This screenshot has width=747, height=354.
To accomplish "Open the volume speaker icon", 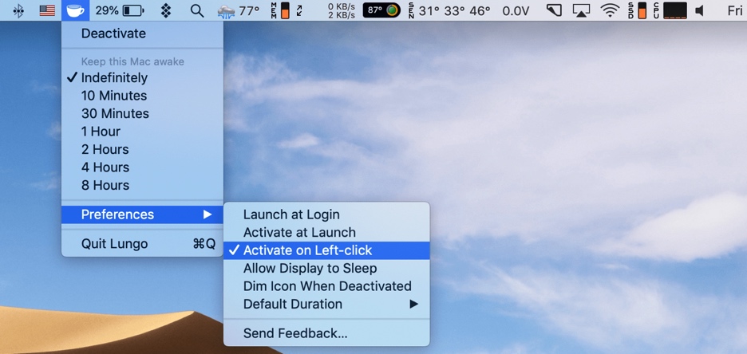I will pyautogui.click(x=699, y=10).
